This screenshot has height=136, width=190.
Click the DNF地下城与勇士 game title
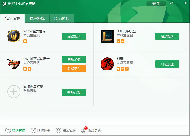pyautogui.click(x=37, y=59)
